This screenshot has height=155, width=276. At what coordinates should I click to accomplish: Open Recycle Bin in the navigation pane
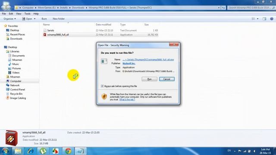coord(16,94)
